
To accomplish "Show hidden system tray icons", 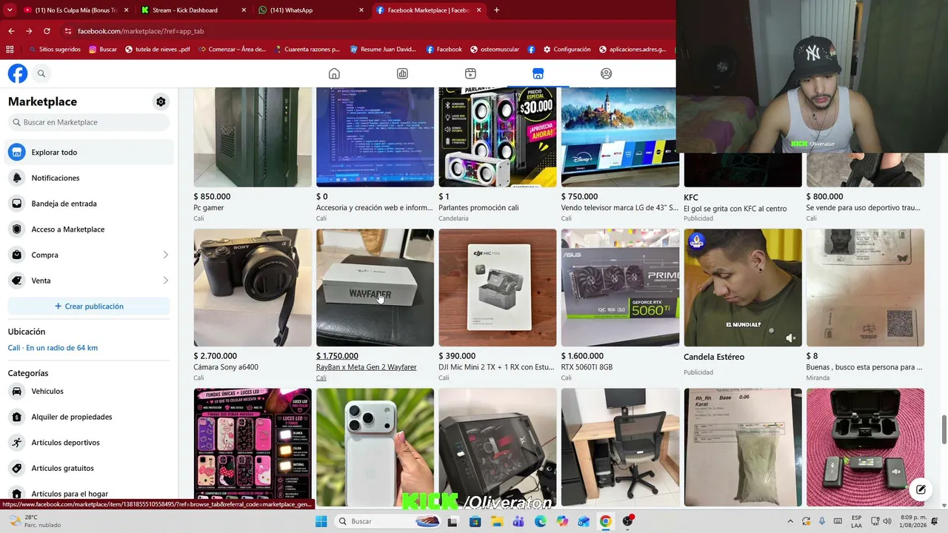I will pyautogui.click(x=790, y=521).
